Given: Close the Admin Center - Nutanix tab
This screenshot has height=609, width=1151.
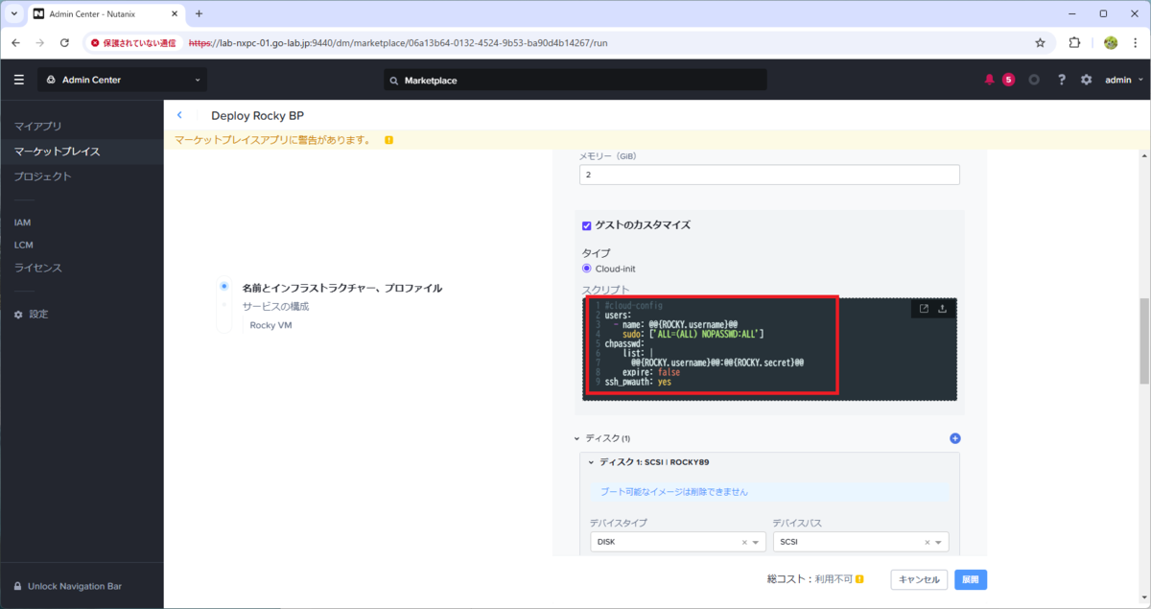Looking at the screenshot, I should 174,14.
